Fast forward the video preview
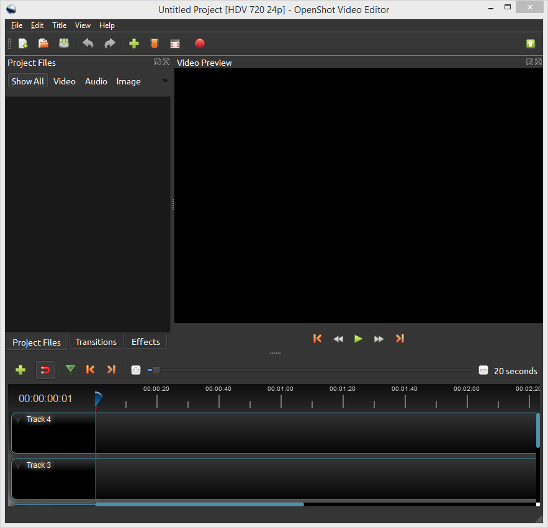548x528 pixels. pyautogui.click(x=379, y=339)
